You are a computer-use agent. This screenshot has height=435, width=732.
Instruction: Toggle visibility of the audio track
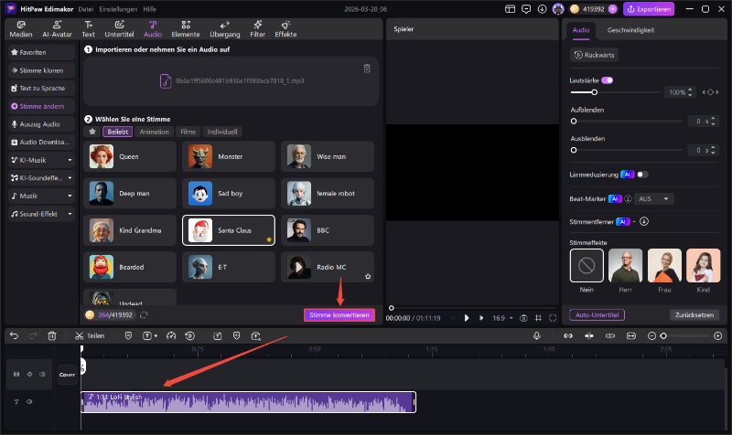[30, 401]
